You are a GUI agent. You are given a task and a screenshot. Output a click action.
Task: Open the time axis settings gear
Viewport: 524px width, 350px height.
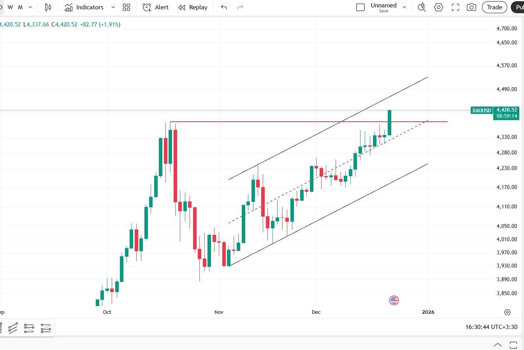(x=507, y=312)
